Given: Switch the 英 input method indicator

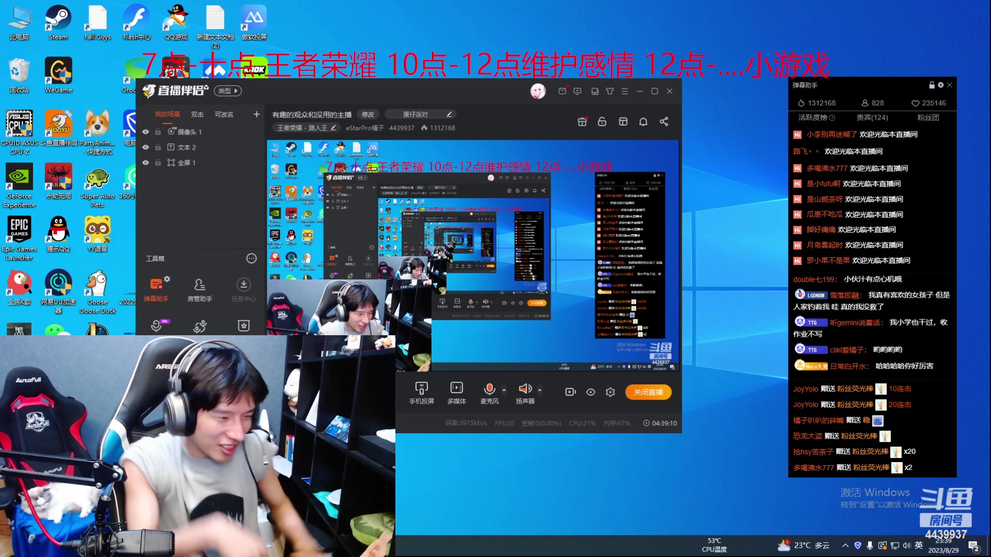Looking at the screenshot, I should coord(919,545).
